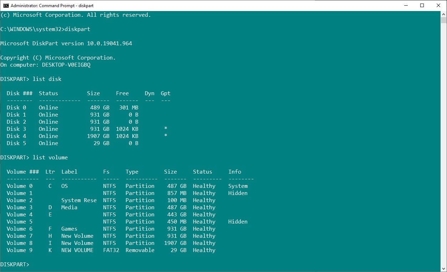Click 'Removable' type on Volume 9
Image resolution: width=447 pixels, height=272 pixels.
pos(140,250)
